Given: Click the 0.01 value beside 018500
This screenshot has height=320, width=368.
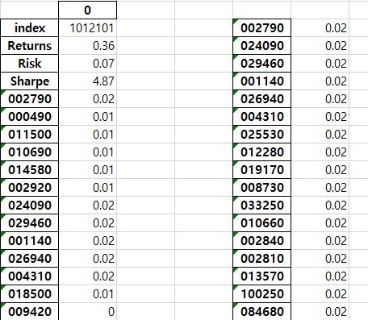Looking at the screenshot, I should [x=87, y=293].
